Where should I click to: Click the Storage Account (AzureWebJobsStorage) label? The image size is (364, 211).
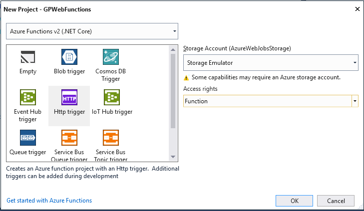pos(237,48)
